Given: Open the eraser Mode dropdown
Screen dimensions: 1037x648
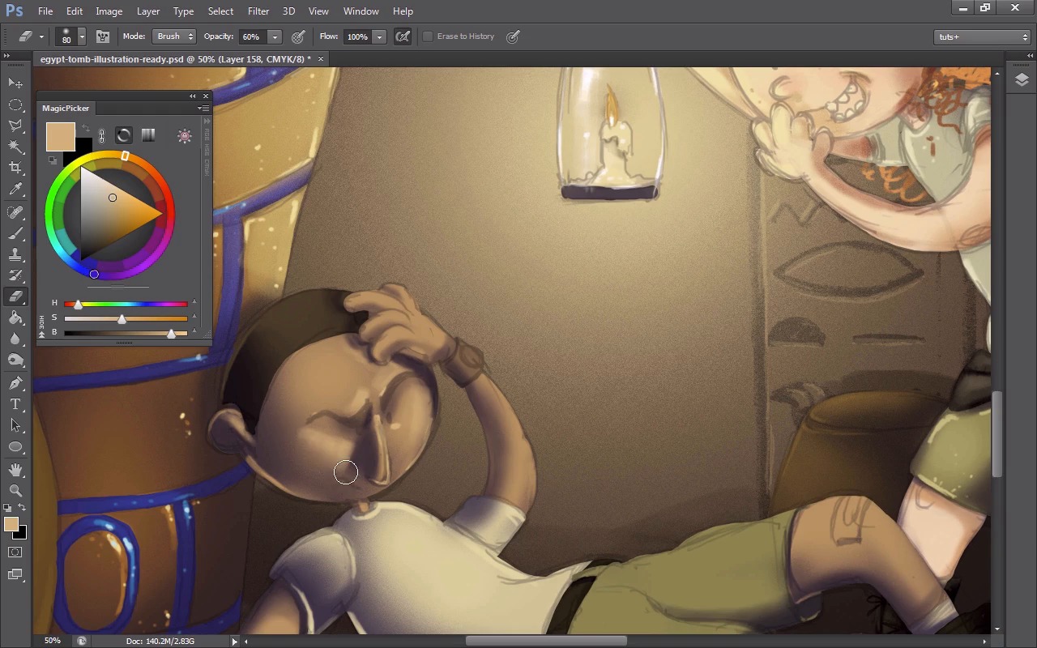Looking at the screenshot, I should tap(175, 36).
